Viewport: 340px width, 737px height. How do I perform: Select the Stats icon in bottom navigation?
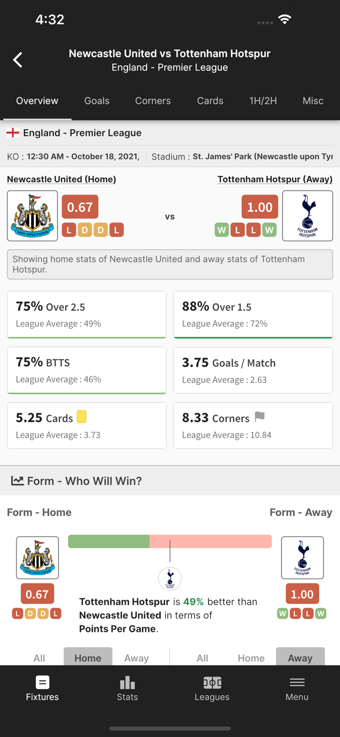pyautogui.click(x=127, y=688)
